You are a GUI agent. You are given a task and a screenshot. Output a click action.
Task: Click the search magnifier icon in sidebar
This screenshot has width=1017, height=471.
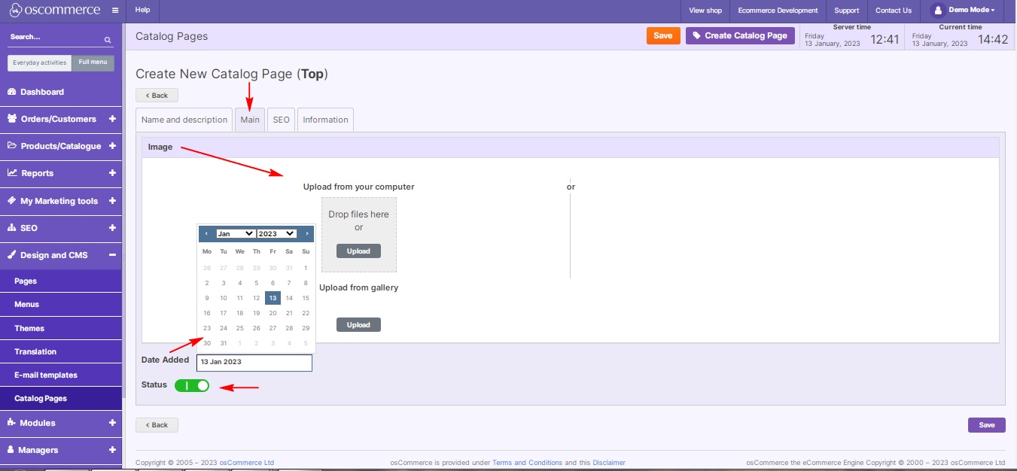click(x=108, y=39)
